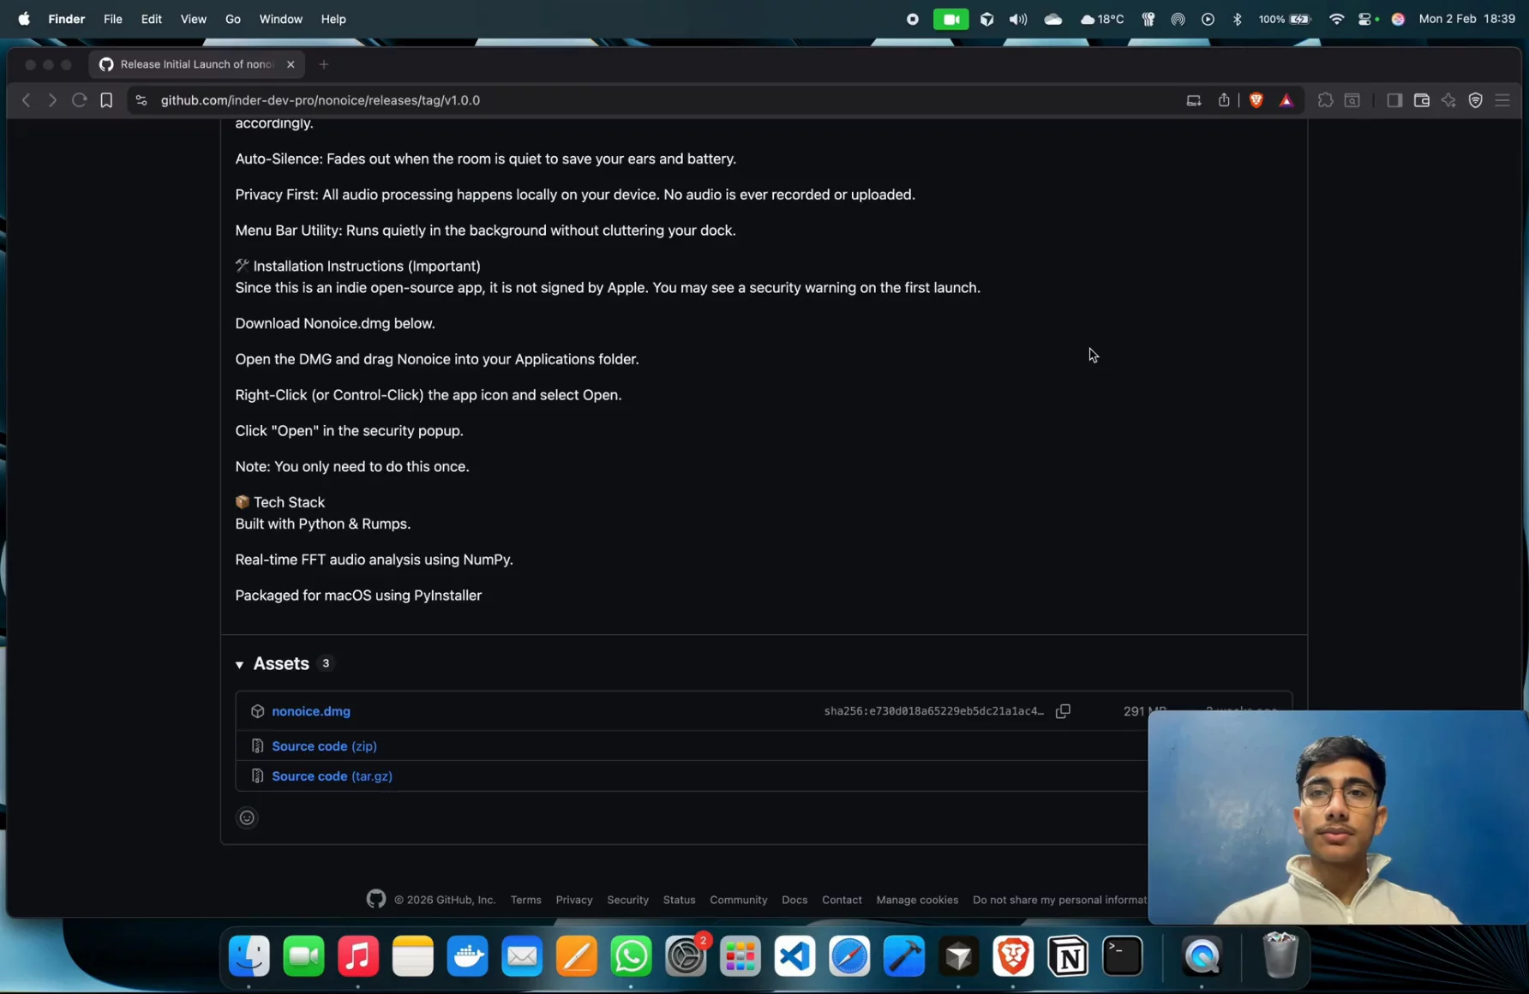The width and height of the screenshot is (1529, 994).
Task: Download Source code (zip)
Action: 324,746
